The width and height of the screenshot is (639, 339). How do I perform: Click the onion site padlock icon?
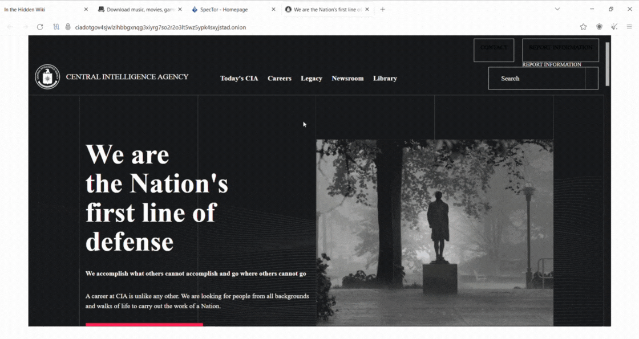[x=68, y=27]
